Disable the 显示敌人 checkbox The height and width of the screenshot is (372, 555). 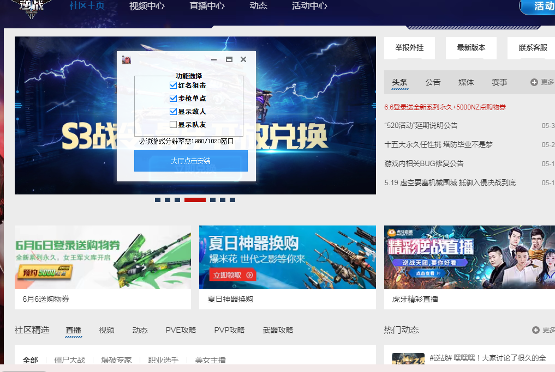173,111
